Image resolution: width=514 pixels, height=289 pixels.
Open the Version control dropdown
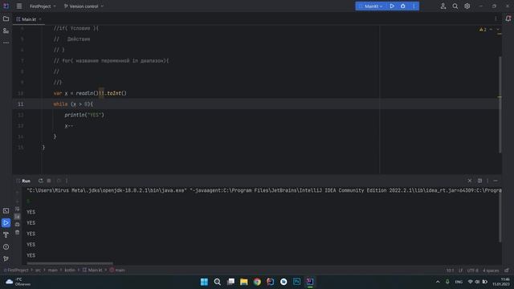tap(84, 6)
